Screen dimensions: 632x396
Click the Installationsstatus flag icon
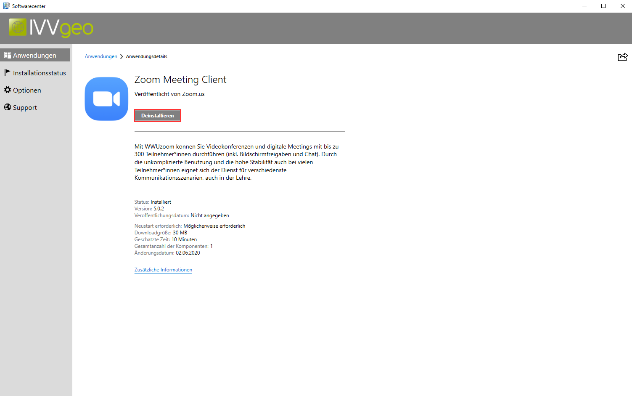point(7,72)
